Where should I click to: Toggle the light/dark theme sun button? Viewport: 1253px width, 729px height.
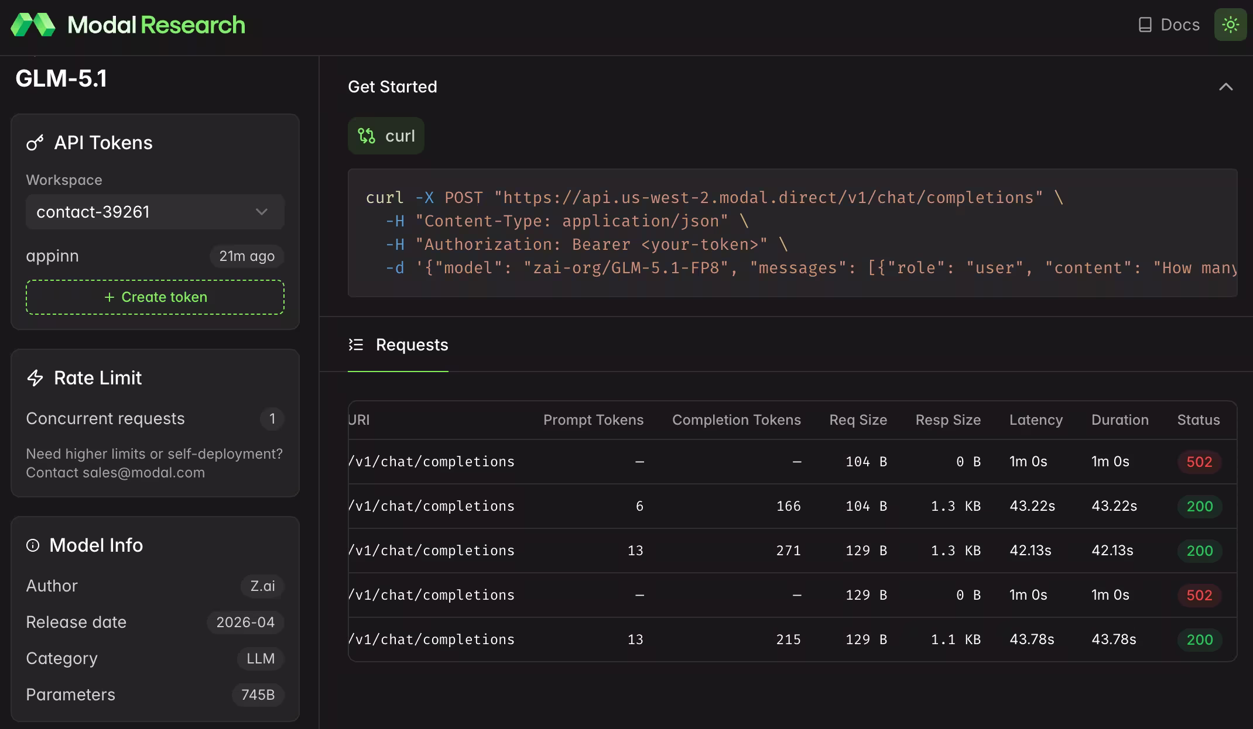click(x=1230, y=25)
